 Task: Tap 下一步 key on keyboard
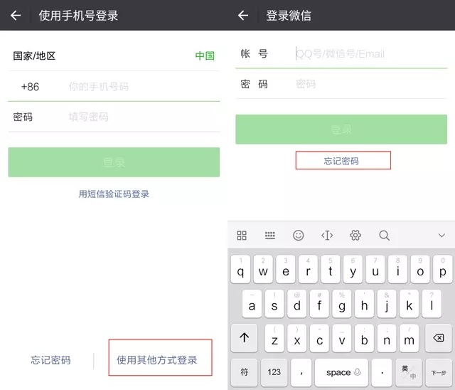click(x=439, y=372)
